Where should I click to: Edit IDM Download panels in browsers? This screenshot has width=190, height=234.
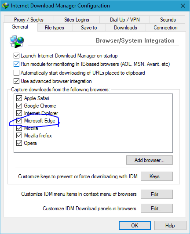coord(157,209)
